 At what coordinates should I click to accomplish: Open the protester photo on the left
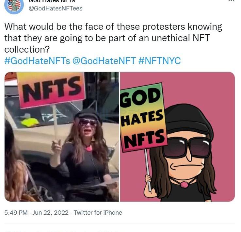point(62,137)
